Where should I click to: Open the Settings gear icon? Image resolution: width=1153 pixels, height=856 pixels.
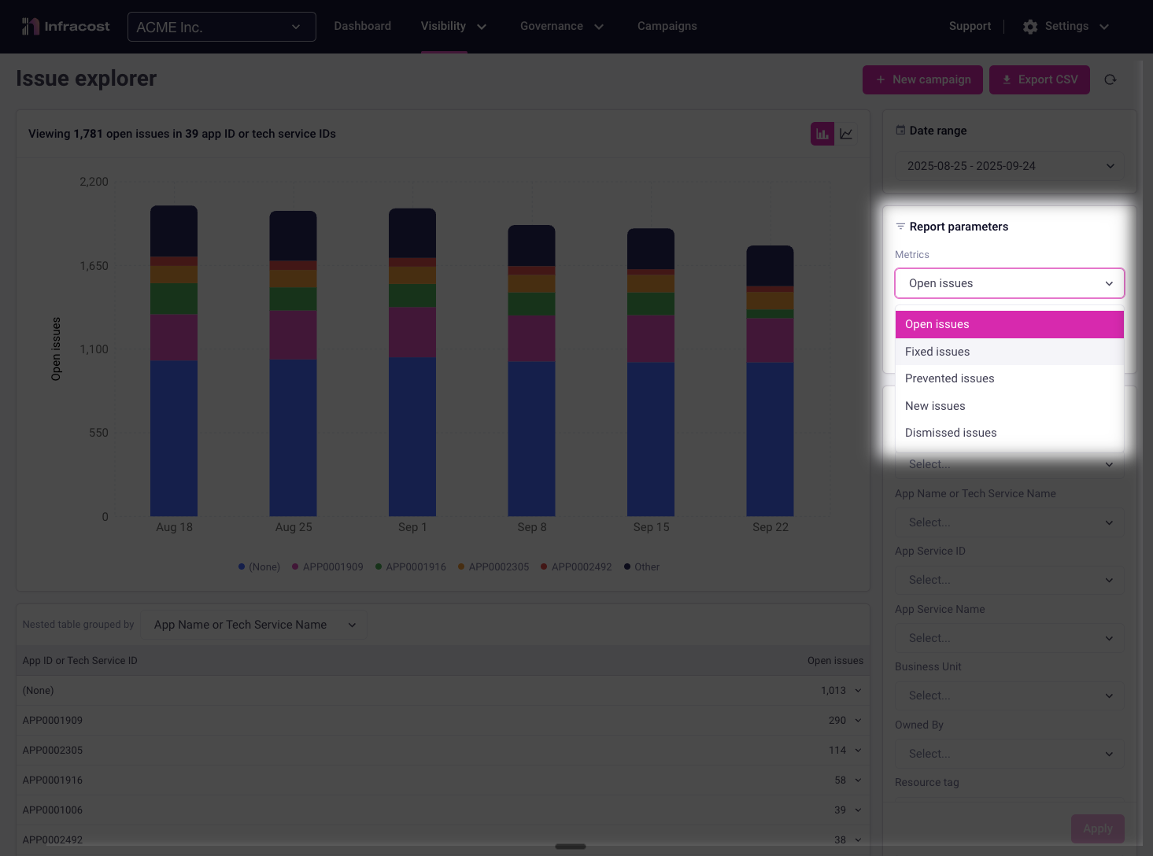point(1030,27)
